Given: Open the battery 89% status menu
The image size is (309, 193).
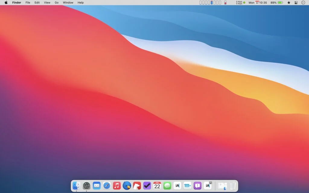Looking at the screenshot, I should point(277,2).
